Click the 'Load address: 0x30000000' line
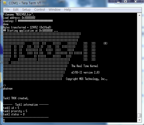Viewport: 144px width, 125px height. point(19,18)
